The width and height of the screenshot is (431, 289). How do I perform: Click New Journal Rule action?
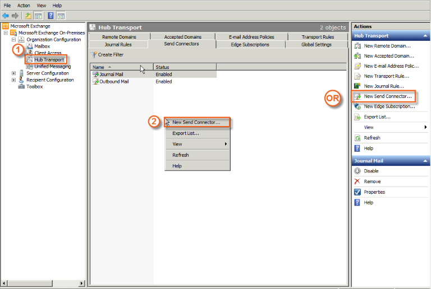click(x=384, y=86)
